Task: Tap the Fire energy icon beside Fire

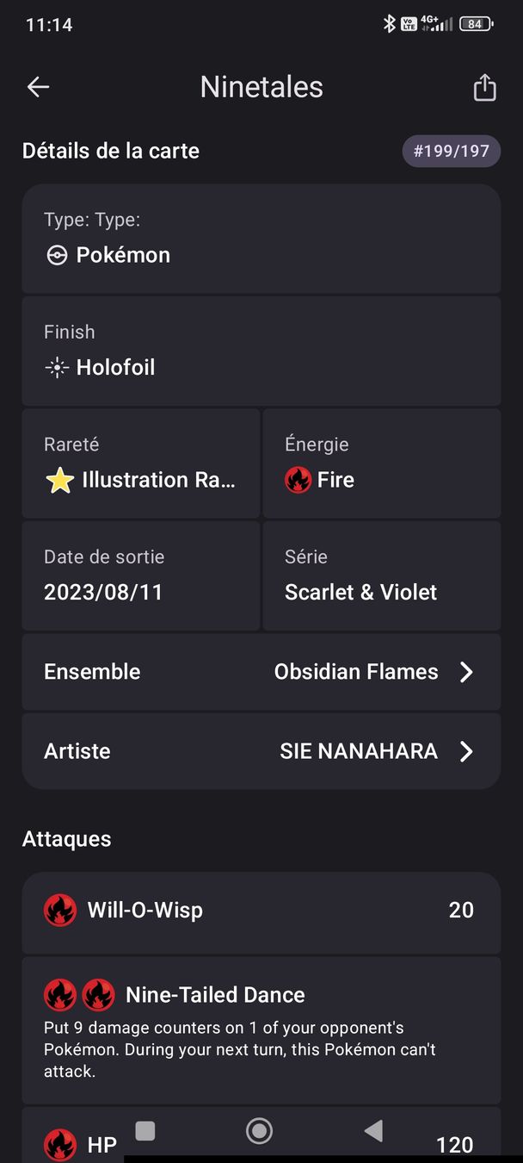Action: click(298, 480)
